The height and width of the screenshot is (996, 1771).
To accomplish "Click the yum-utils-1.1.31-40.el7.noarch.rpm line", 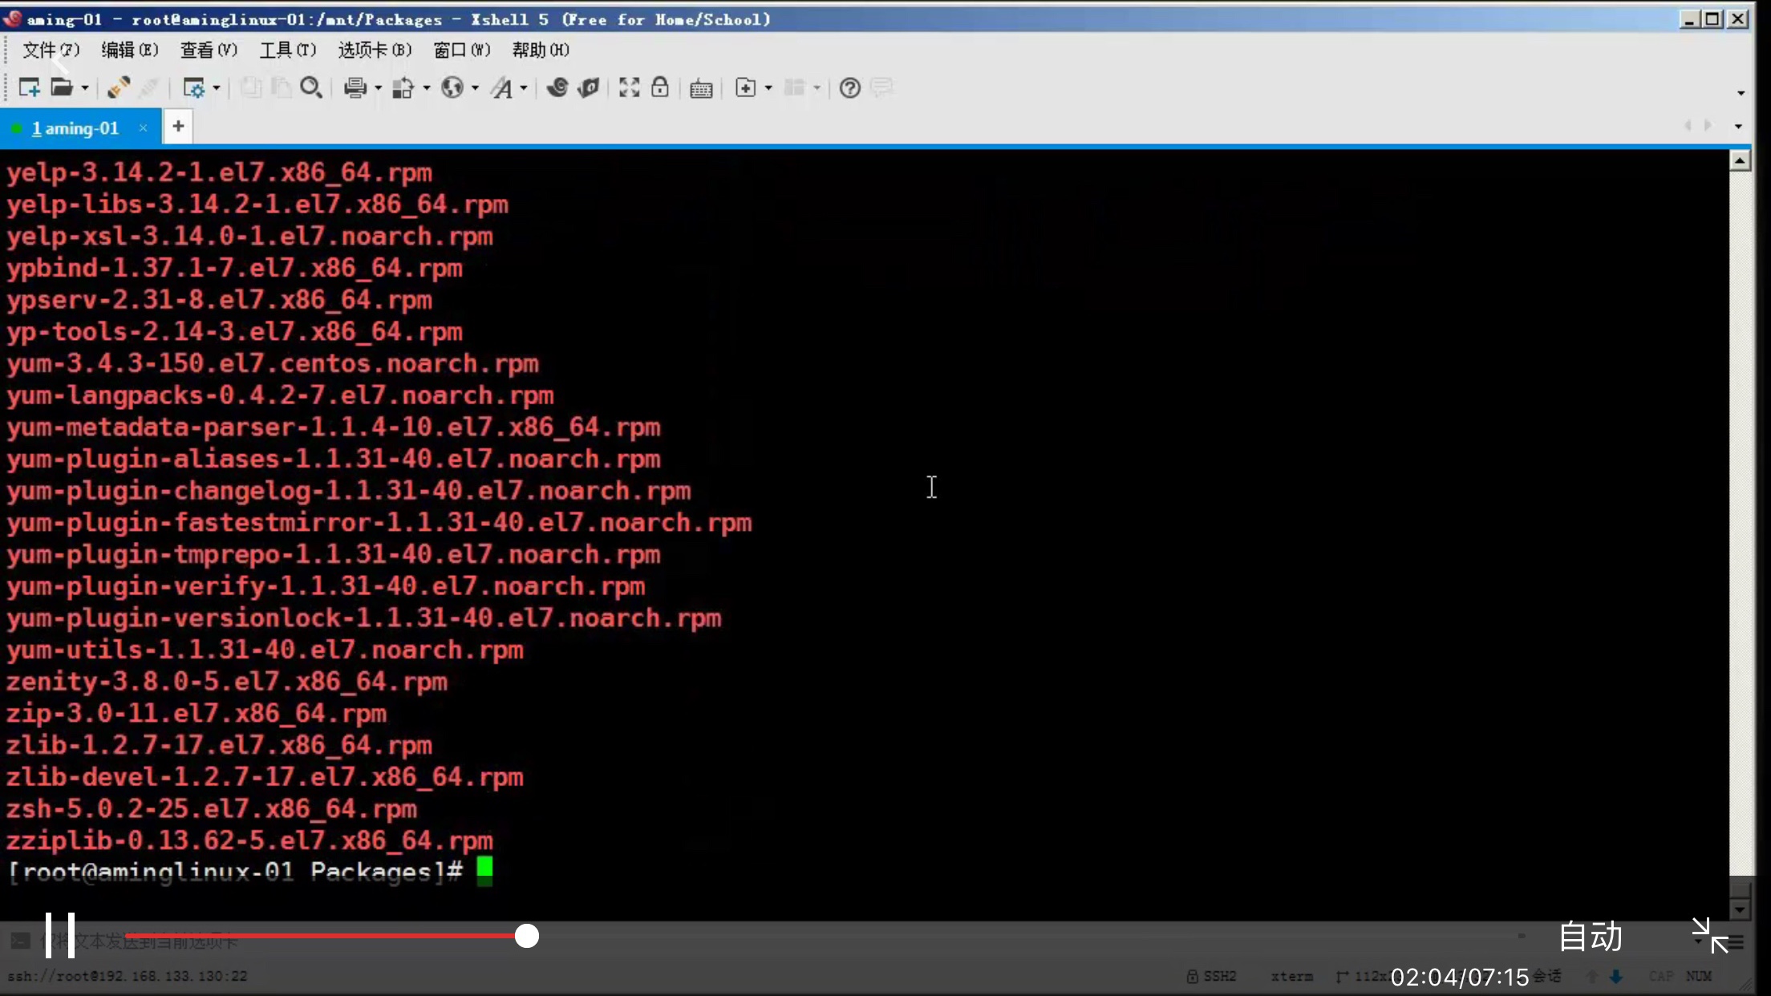I will coord(265,650).
